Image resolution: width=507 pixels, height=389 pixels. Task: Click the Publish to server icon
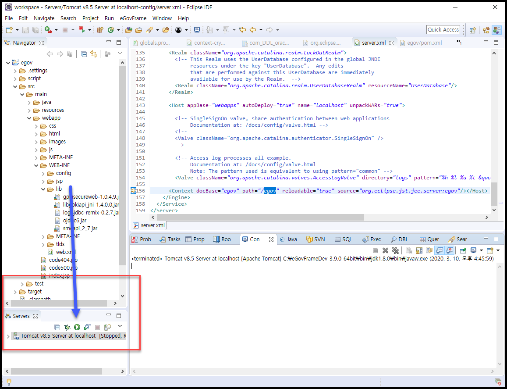[x=107, y=327]
